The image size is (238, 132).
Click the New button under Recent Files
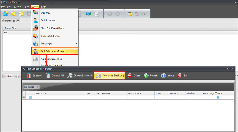pos(10,76)
